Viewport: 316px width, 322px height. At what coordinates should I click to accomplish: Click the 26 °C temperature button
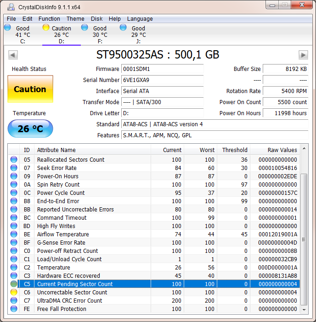point(30,129)
